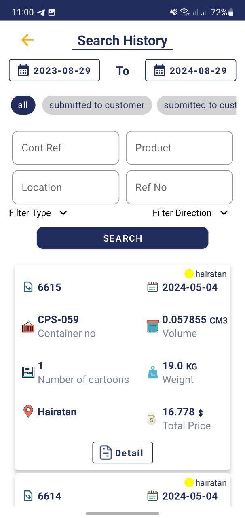Image resolution: width=245 pixels, height=518 pixels.
Task: Select the 'all' filter chip
Action: [x=23, y=105]
